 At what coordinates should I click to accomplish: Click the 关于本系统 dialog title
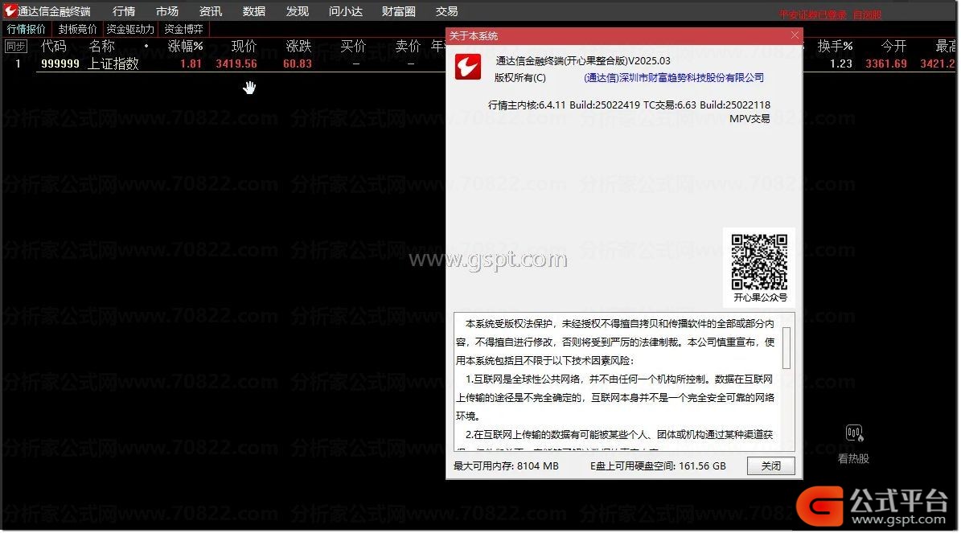474,36
